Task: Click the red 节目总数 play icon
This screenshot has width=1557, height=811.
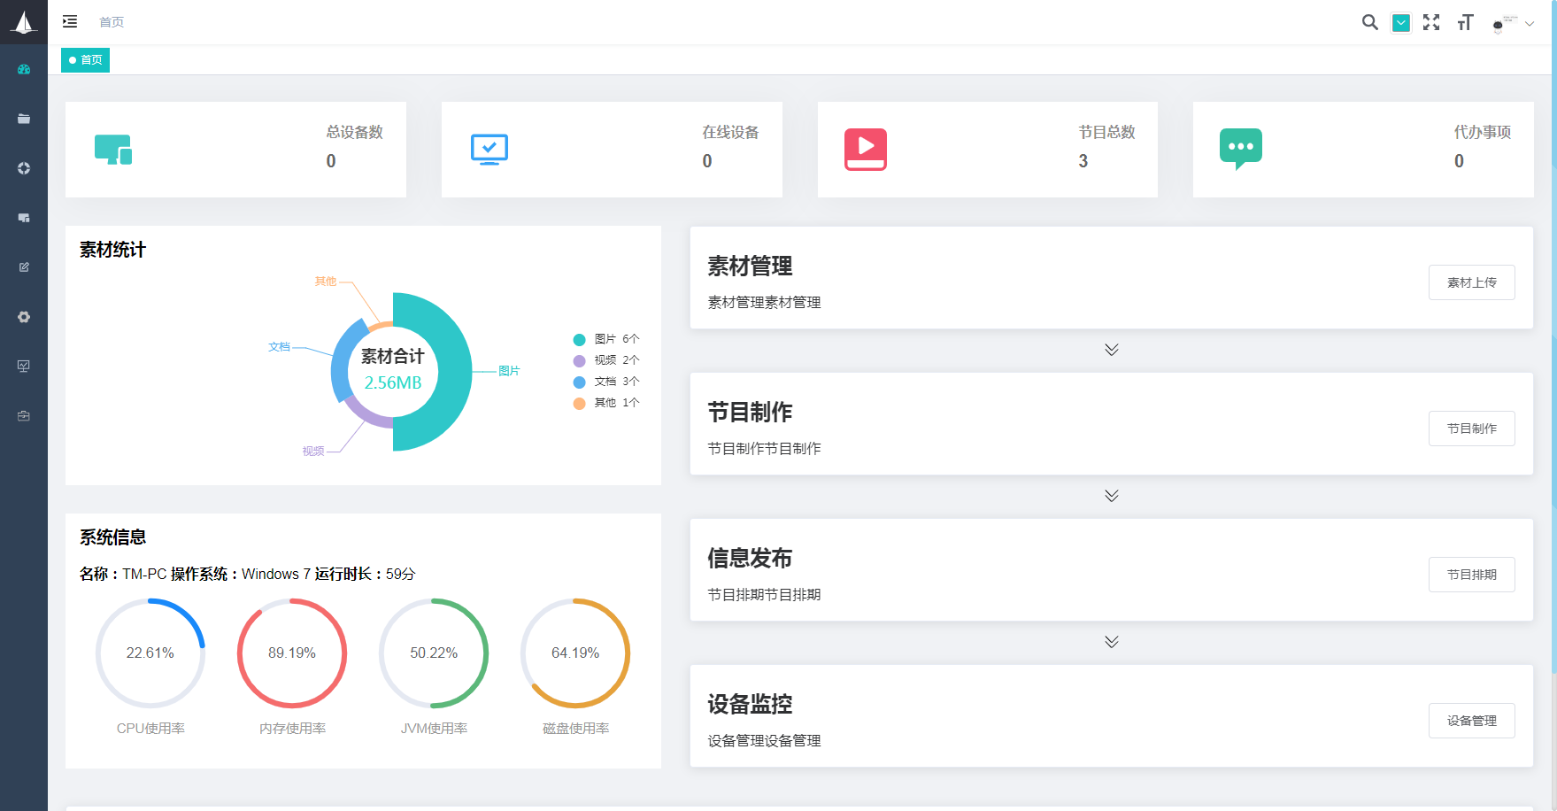Action: [x=866, y=150]
